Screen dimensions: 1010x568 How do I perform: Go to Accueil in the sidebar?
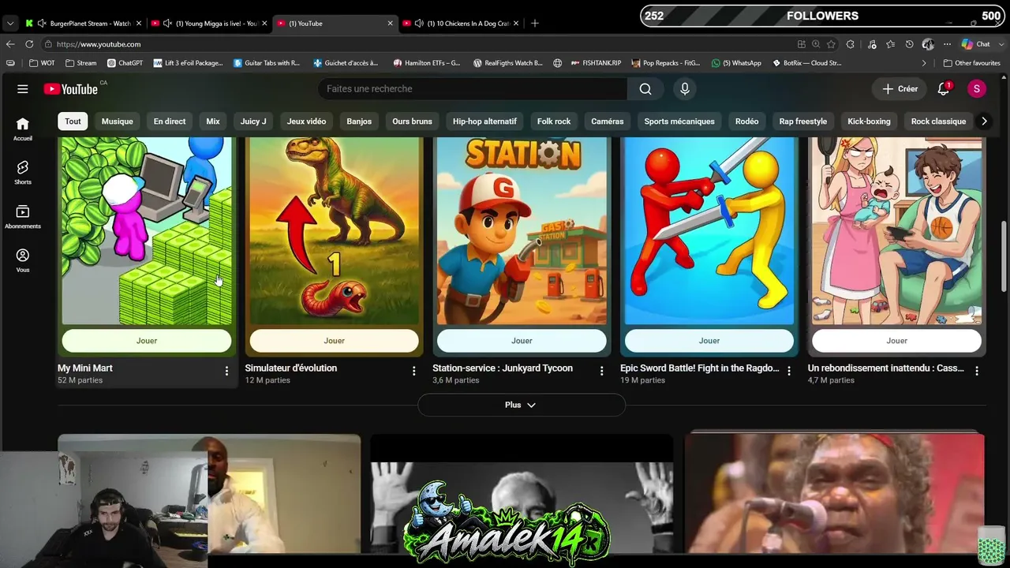click(23, 129)
